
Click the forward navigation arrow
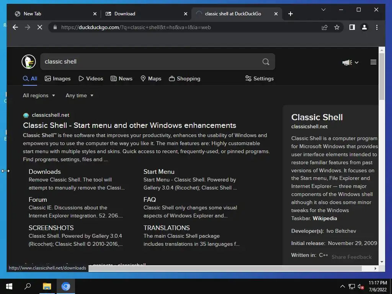pos(28,27)
